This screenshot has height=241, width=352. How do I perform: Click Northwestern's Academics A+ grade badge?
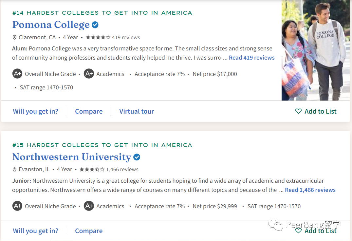[89, 206]
